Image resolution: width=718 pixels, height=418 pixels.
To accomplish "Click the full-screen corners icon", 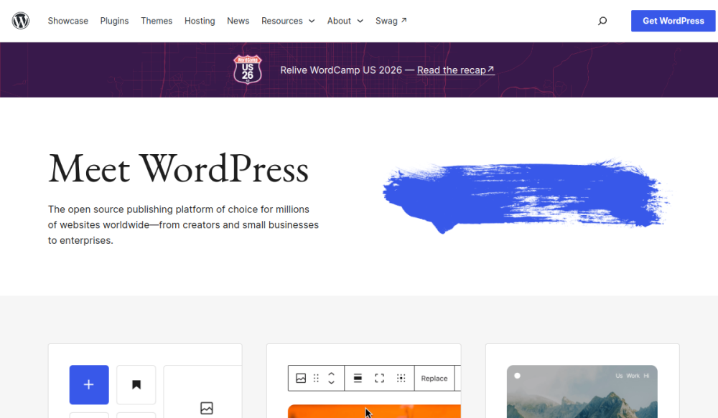I will click(x=379, y=379).
